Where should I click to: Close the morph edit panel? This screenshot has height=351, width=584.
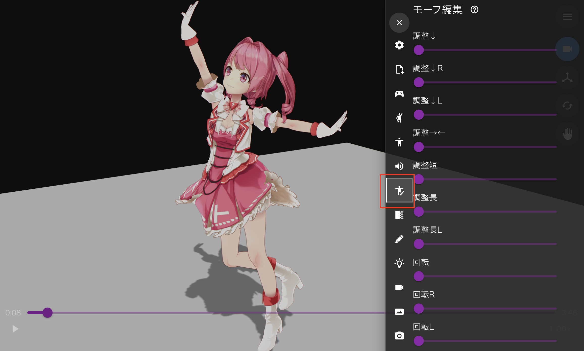399,23
